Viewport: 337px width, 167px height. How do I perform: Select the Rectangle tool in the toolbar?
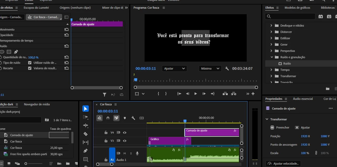[86, 159]
